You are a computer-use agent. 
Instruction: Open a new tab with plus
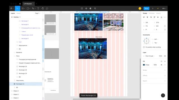pos(36,4)
